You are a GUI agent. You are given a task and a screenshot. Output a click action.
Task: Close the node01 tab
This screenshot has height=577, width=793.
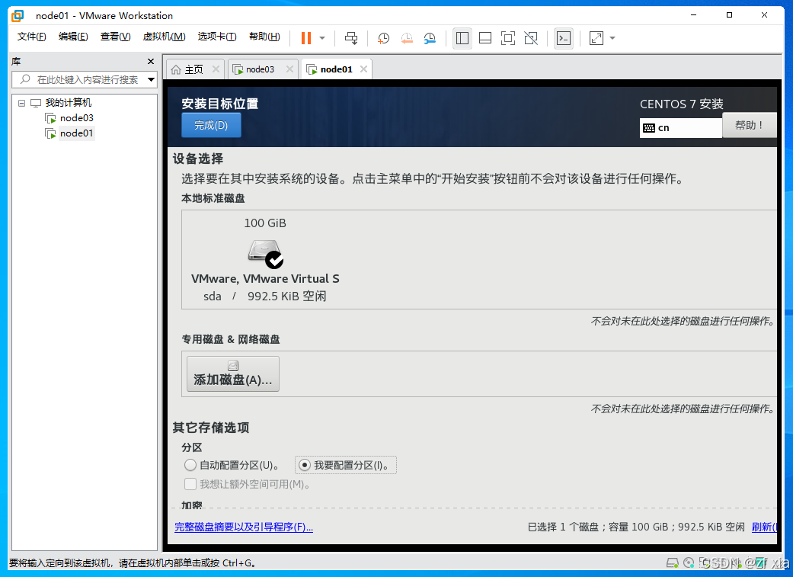[x=363, y=69]
